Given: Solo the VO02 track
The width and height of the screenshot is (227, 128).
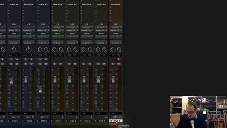Looking at the screenshot, I should click(x=26, y=64).
